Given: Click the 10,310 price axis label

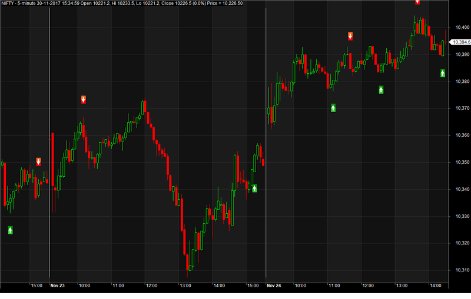Looking at the screenshot, I should pyautogui.click(x=462, y=270).
